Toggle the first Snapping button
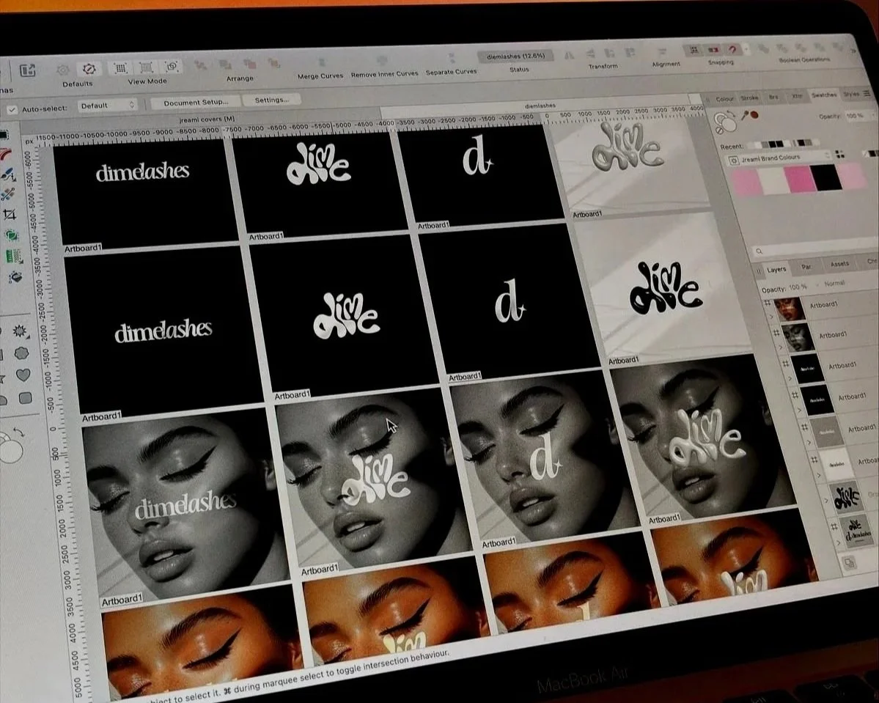 (x=694, y=51)
